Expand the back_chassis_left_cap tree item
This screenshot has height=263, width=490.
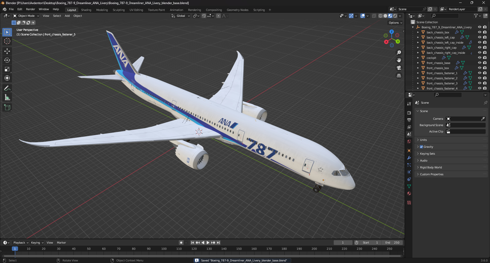click(x=418, y=37)
